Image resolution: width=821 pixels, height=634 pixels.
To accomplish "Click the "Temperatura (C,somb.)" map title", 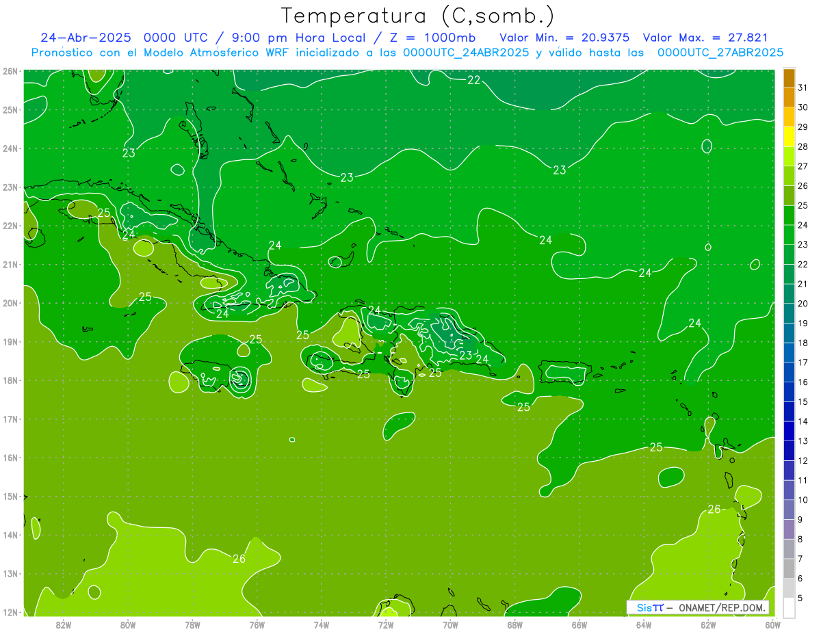I will click(417, 16).
